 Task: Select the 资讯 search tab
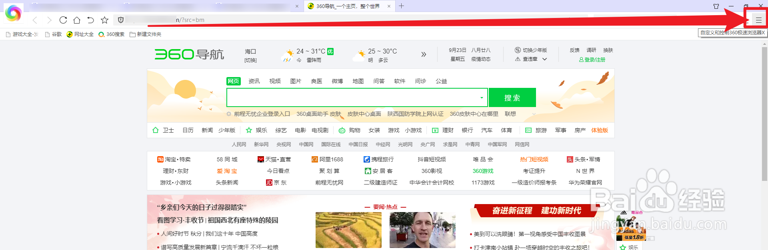[254, 81]
